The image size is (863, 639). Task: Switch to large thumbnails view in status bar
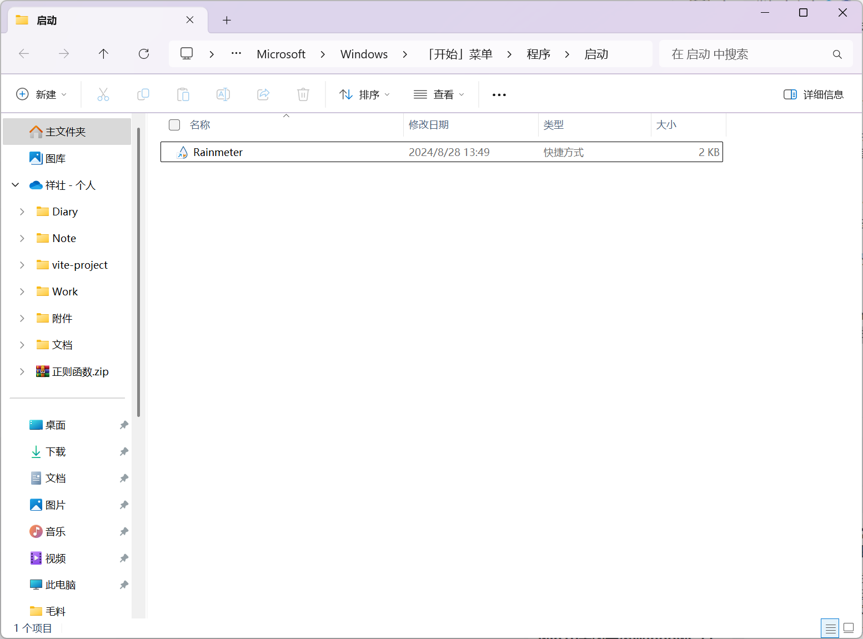(849, 628)
